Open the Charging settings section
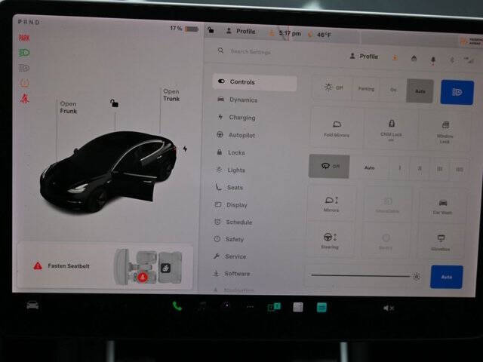This screenshot has height=362, width=483. tap(237, 118)
